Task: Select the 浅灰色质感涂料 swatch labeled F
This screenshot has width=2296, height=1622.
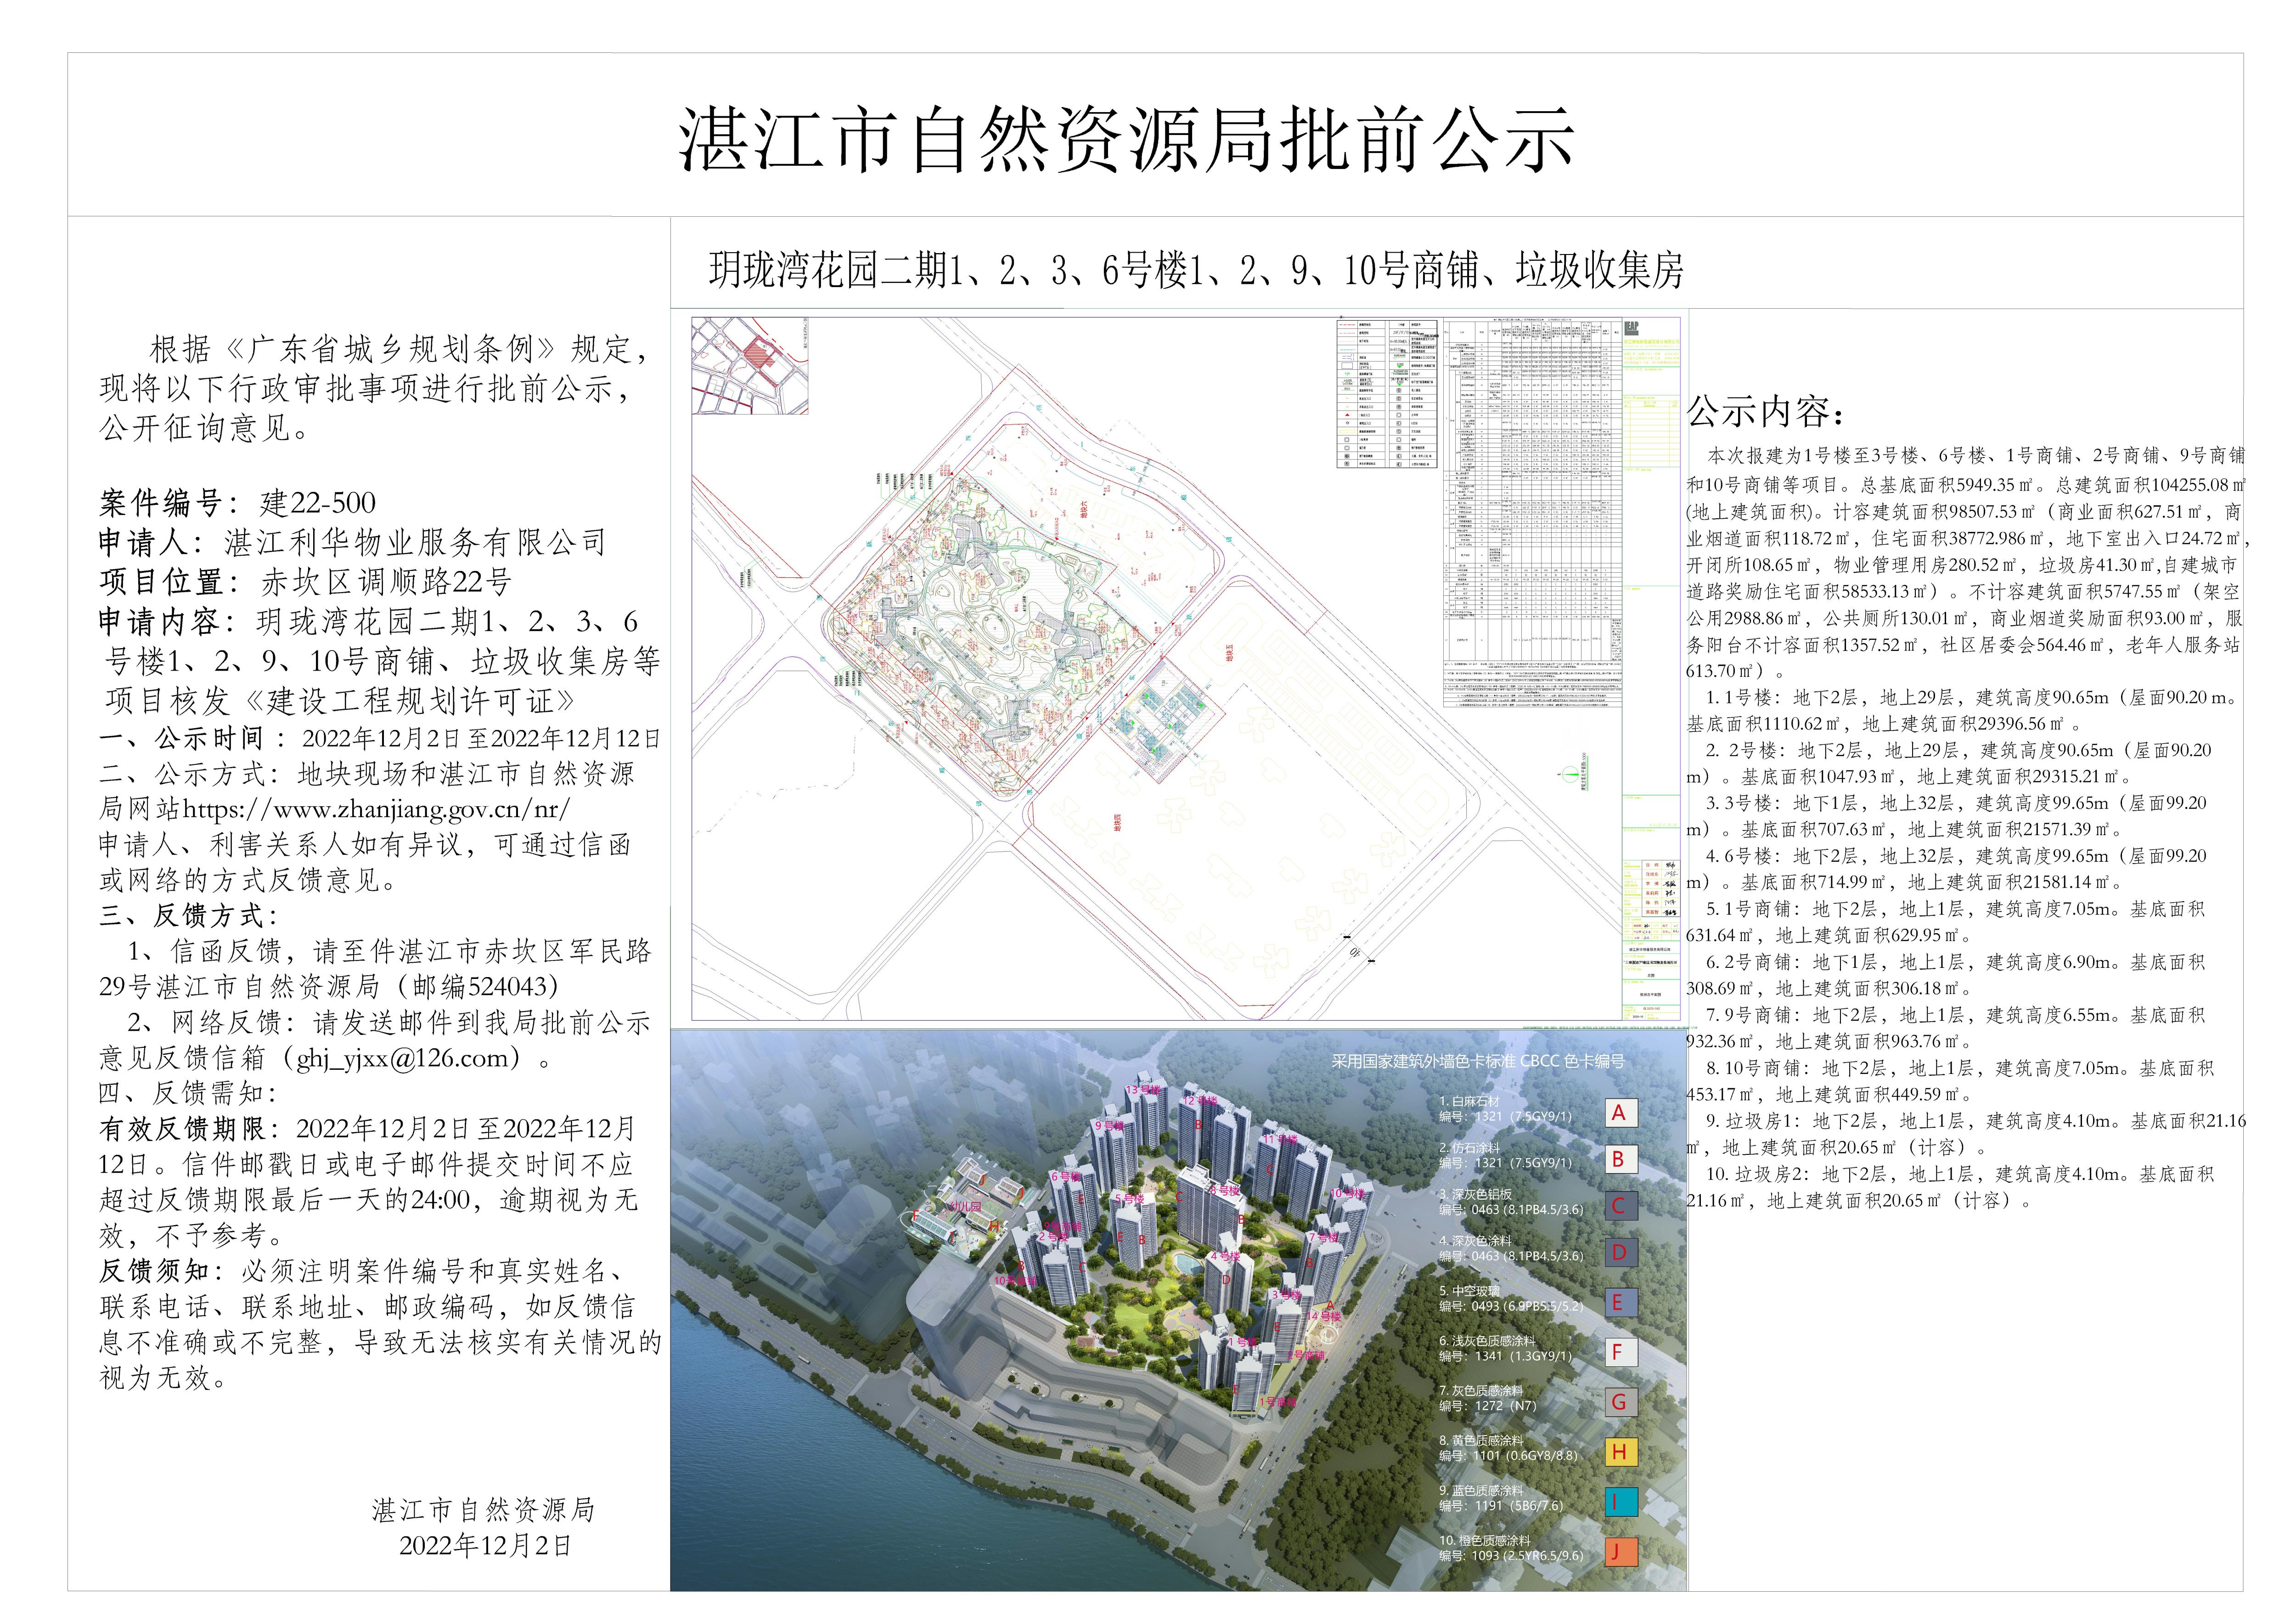Action: [1622, 1352]
